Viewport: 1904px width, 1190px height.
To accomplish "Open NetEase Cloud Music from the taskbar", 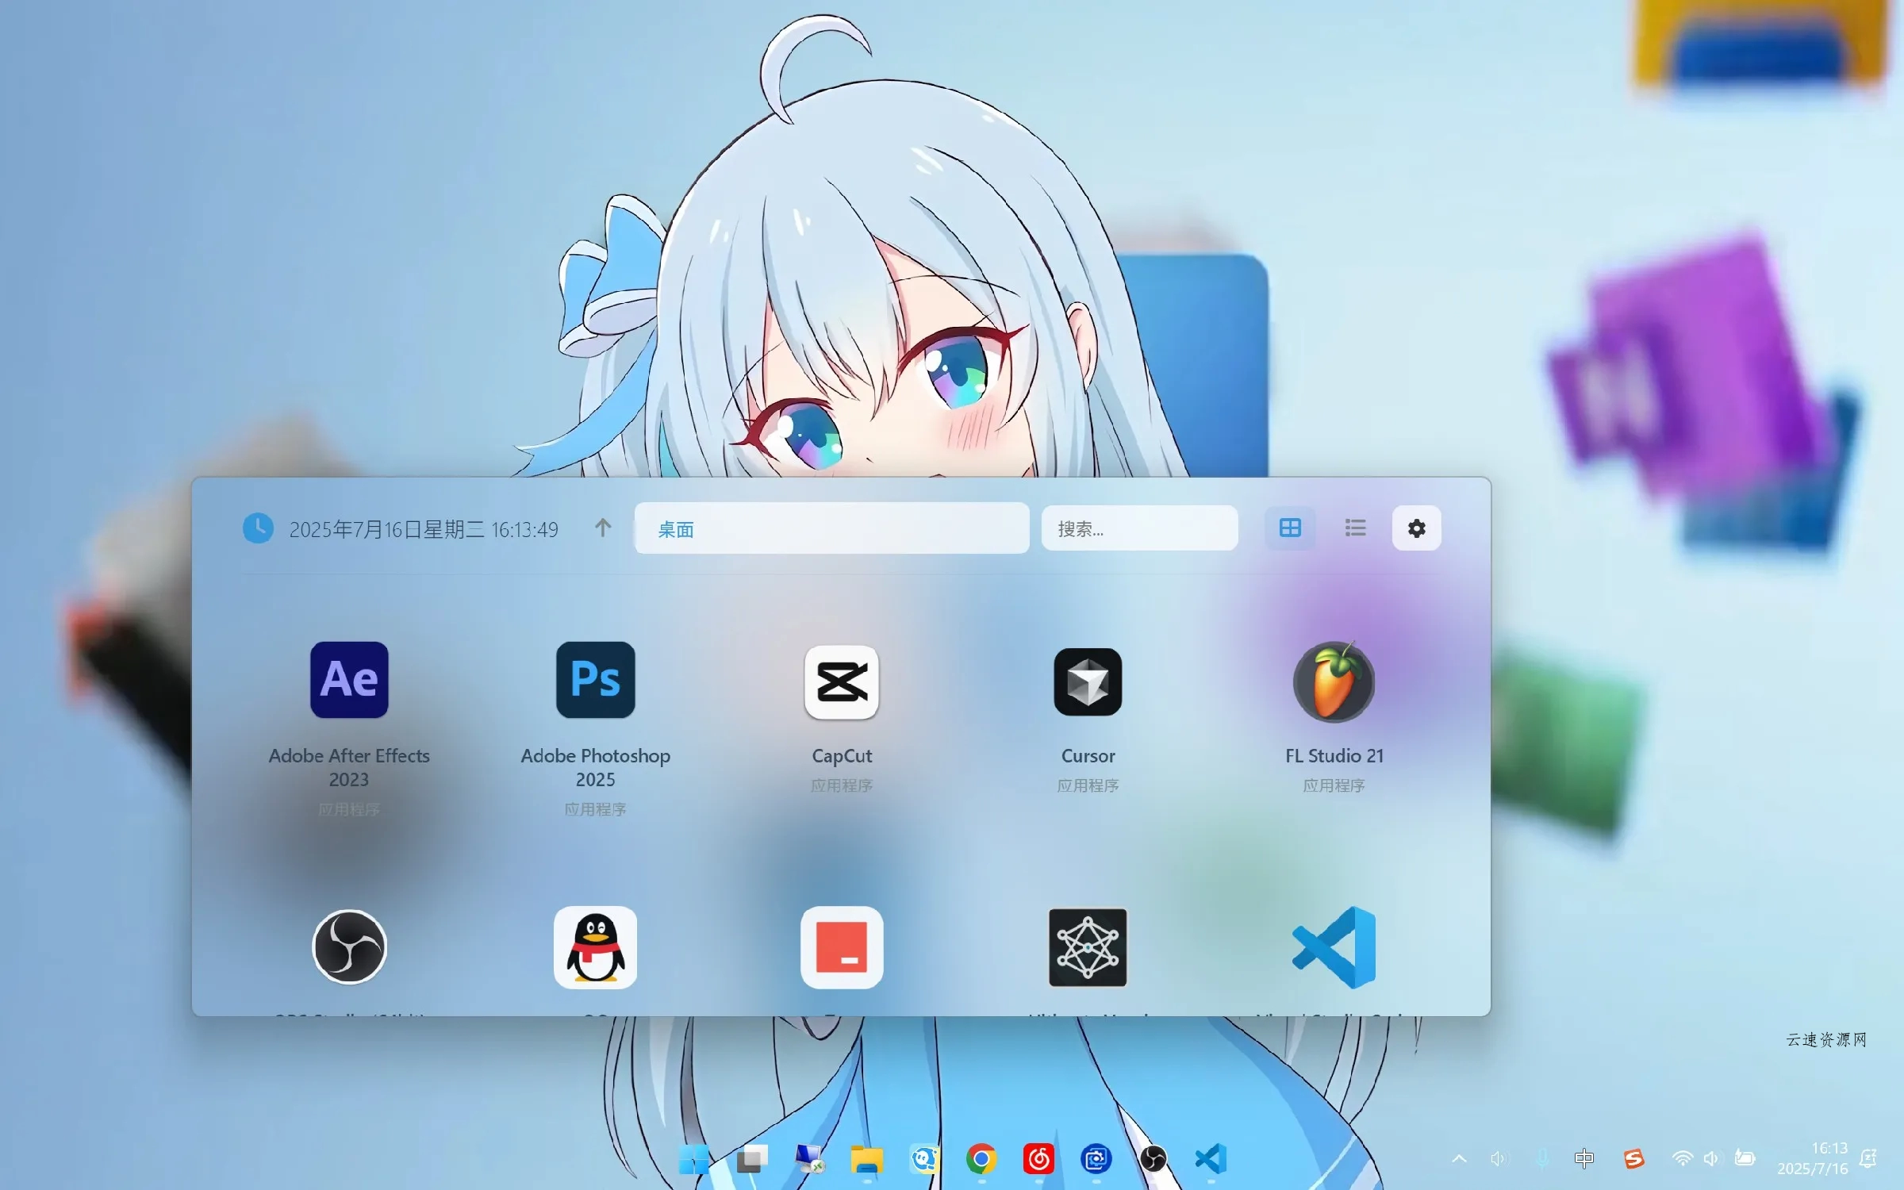I will (x=1038, y=1158).
